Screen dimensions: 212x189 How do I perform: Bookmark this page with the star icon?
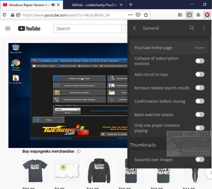146,15
